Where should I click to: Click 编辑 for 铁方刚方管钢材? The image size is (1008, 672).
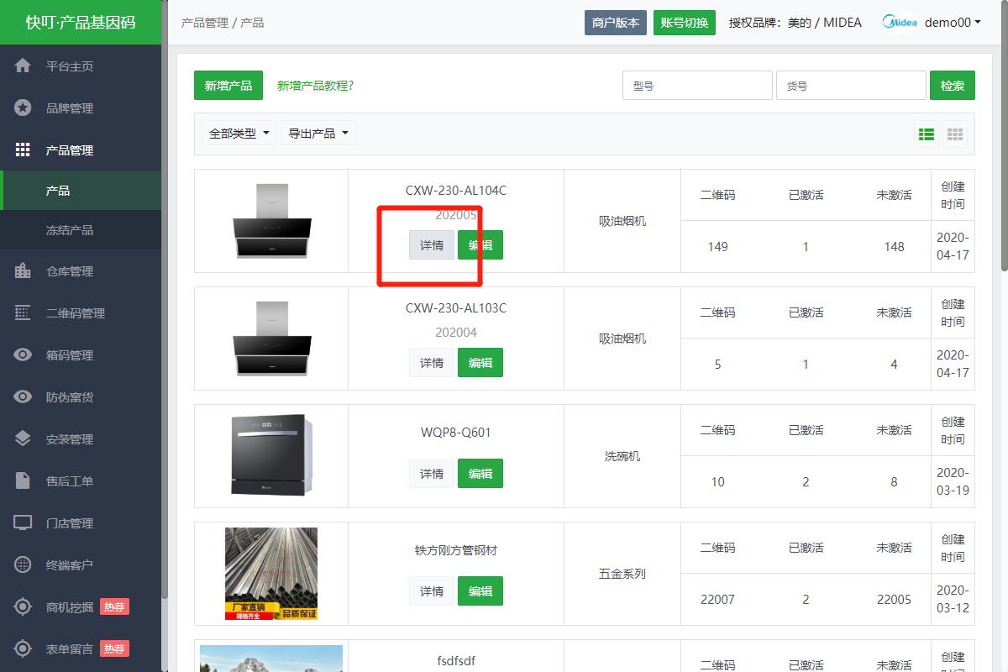(x=480, y=591)
